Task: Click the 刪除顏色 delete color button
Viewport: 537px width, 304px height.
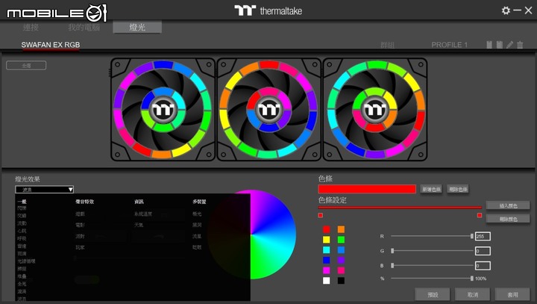Action: [508, 219]
